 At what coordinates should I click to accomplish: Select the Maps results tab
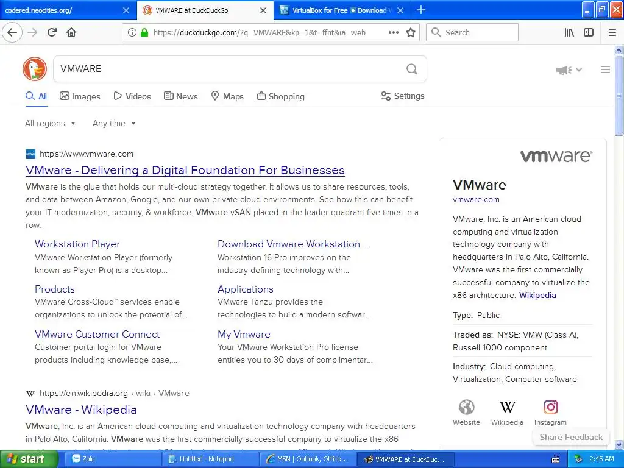227,96
